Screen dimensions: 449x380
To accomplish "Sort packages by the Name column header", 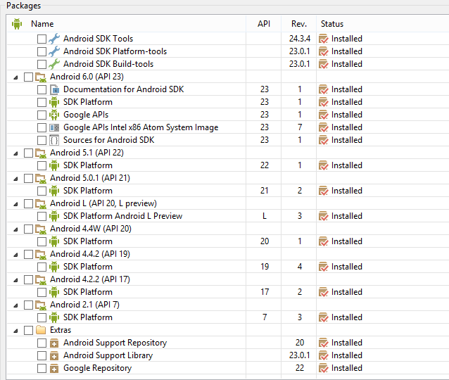I will [42, 24].
